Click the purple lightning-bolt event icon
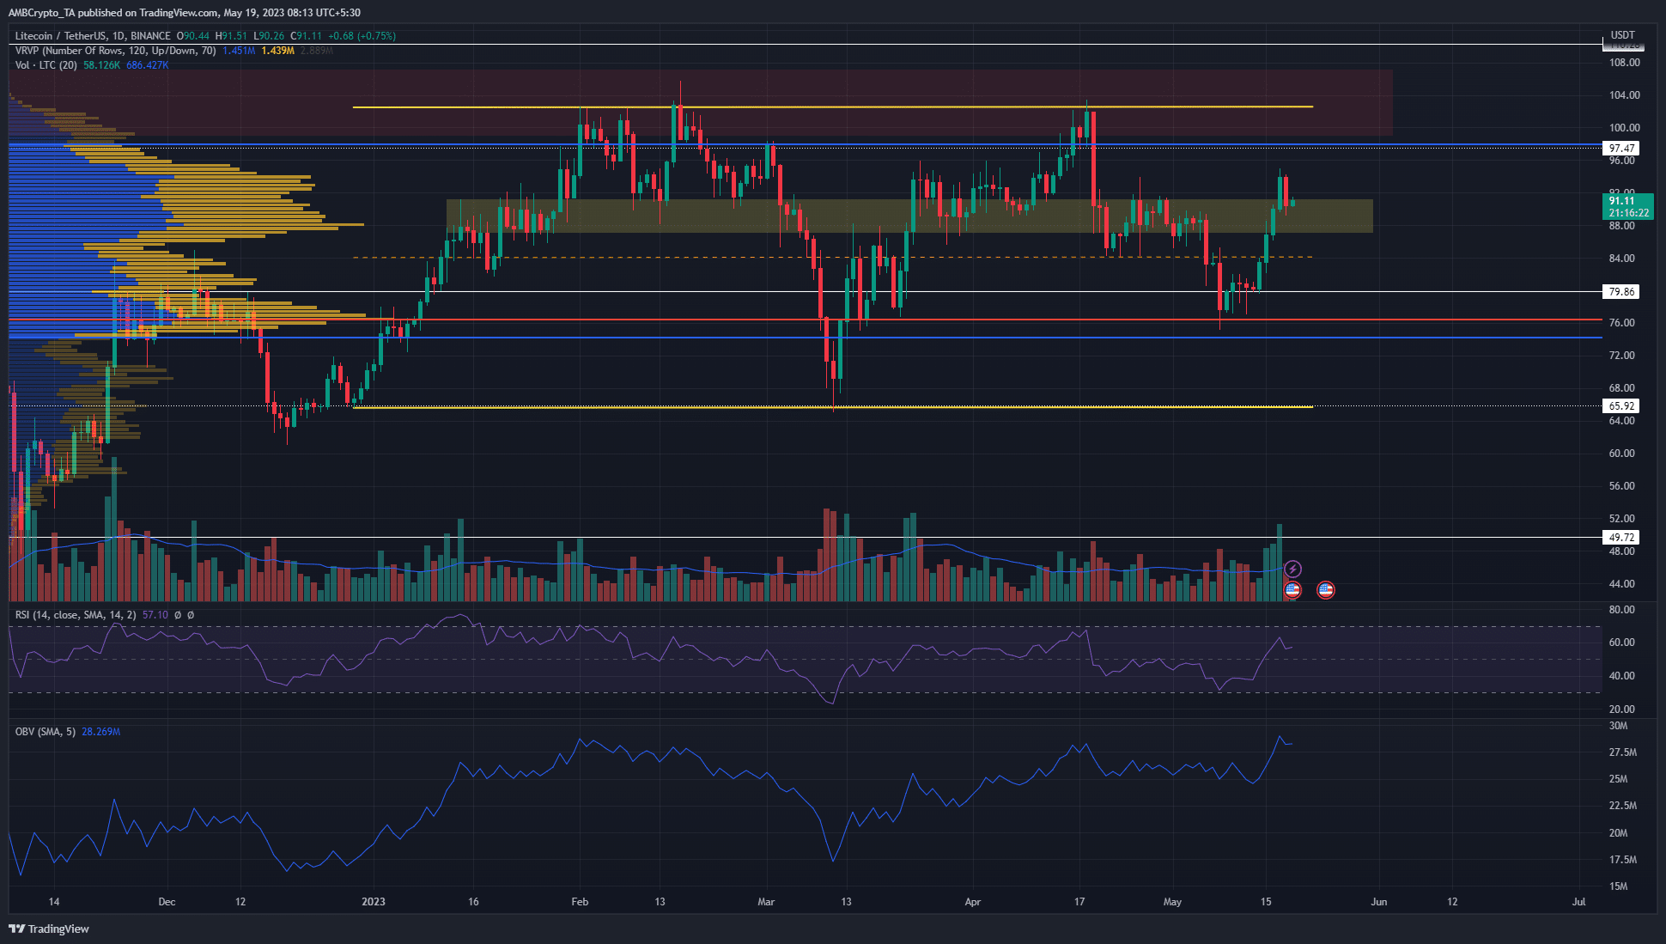This screenshot has height=944, width=1666. point(1292,569)
